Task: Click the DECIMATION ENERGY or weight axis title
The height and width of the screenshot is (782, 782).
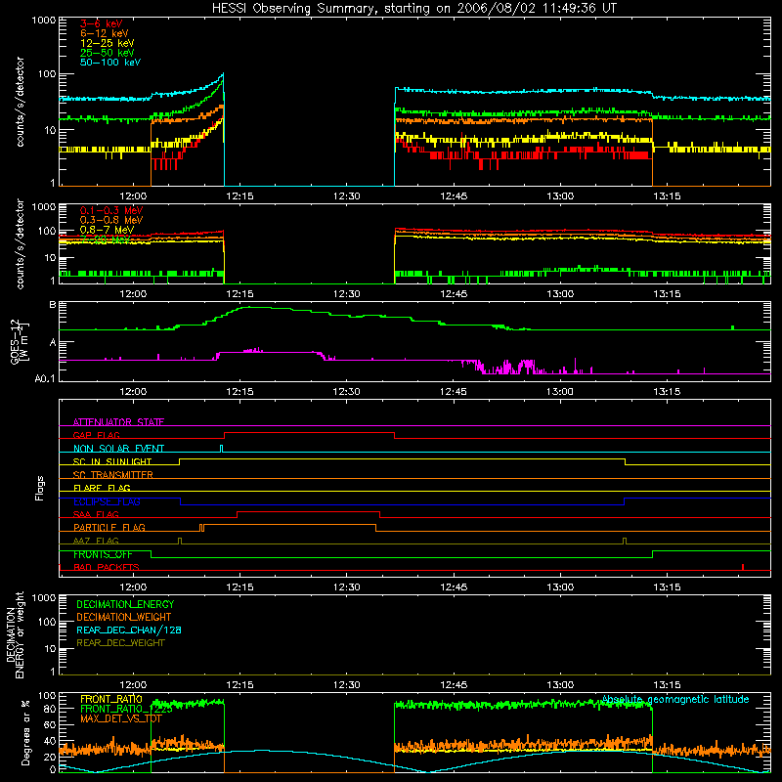Action: tap(15, 634)
